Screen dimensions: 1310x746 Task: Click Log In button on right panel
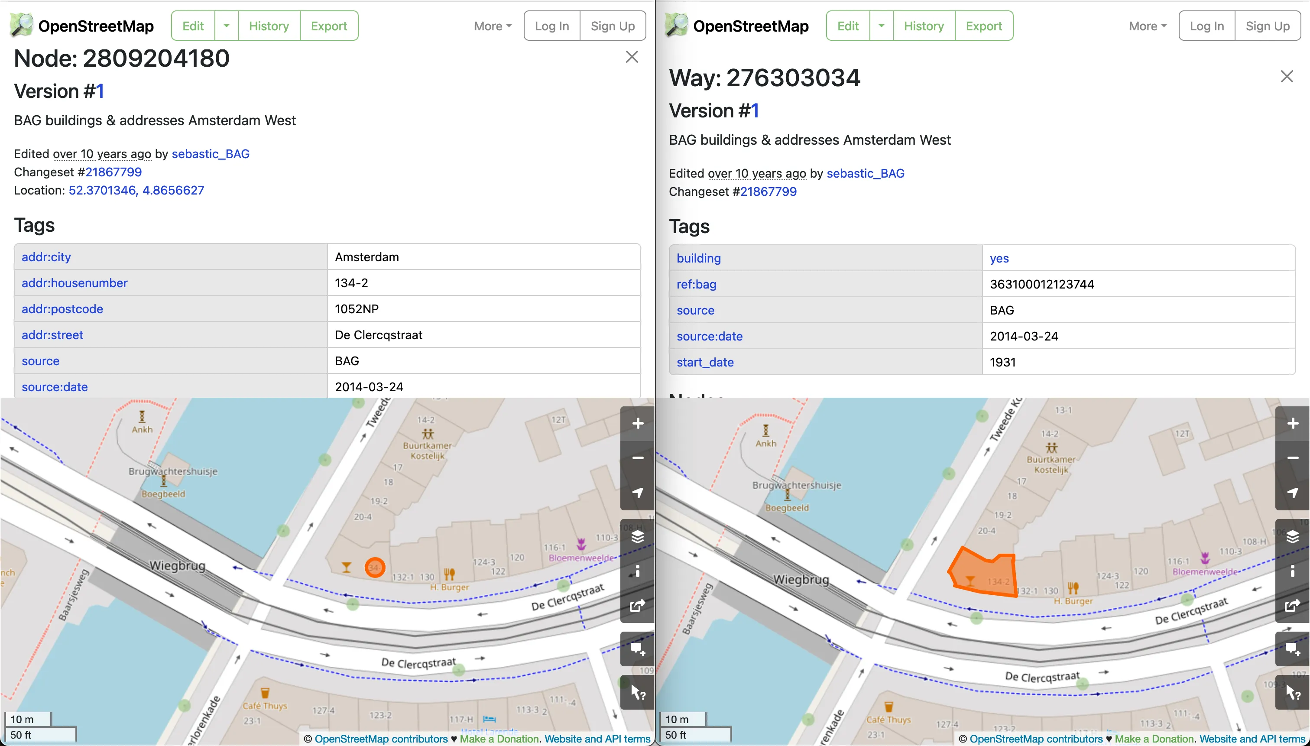click(1206, 25)
